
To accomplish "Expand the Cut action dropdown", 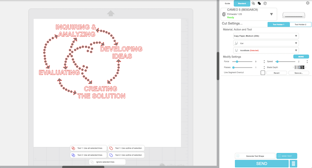I will [x=266, y=43].
